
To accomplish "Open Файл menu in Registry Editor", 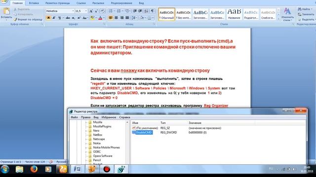I will tap(74, 117).
